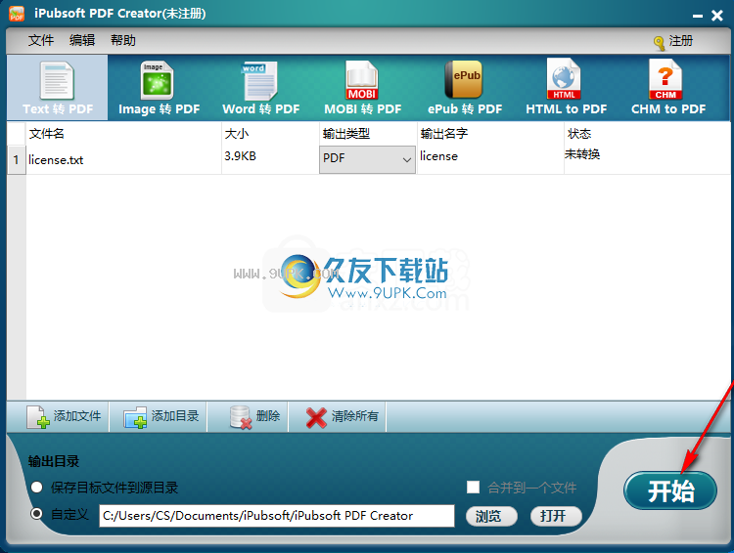Enable the 合并到一个文件 checkbox
734x553 pixels.
[x=473, y=488]
